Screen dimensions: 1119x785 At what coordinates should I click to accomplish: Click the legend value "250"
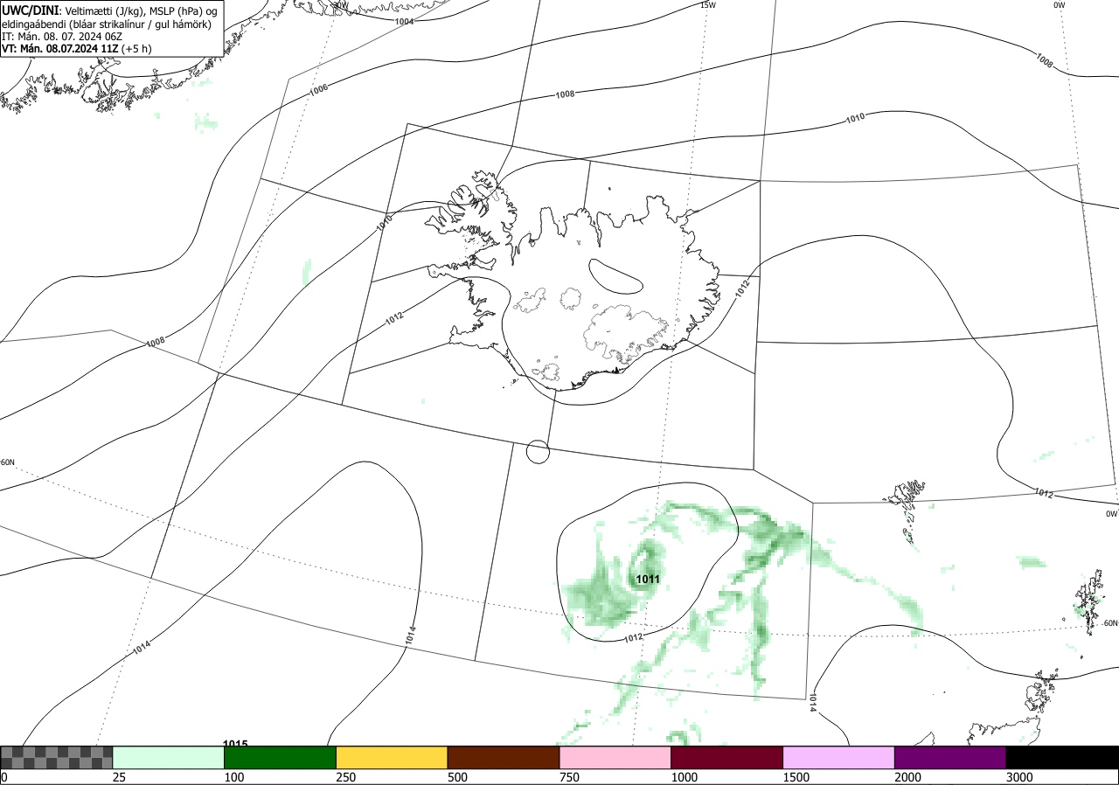[x=346, y=777]
